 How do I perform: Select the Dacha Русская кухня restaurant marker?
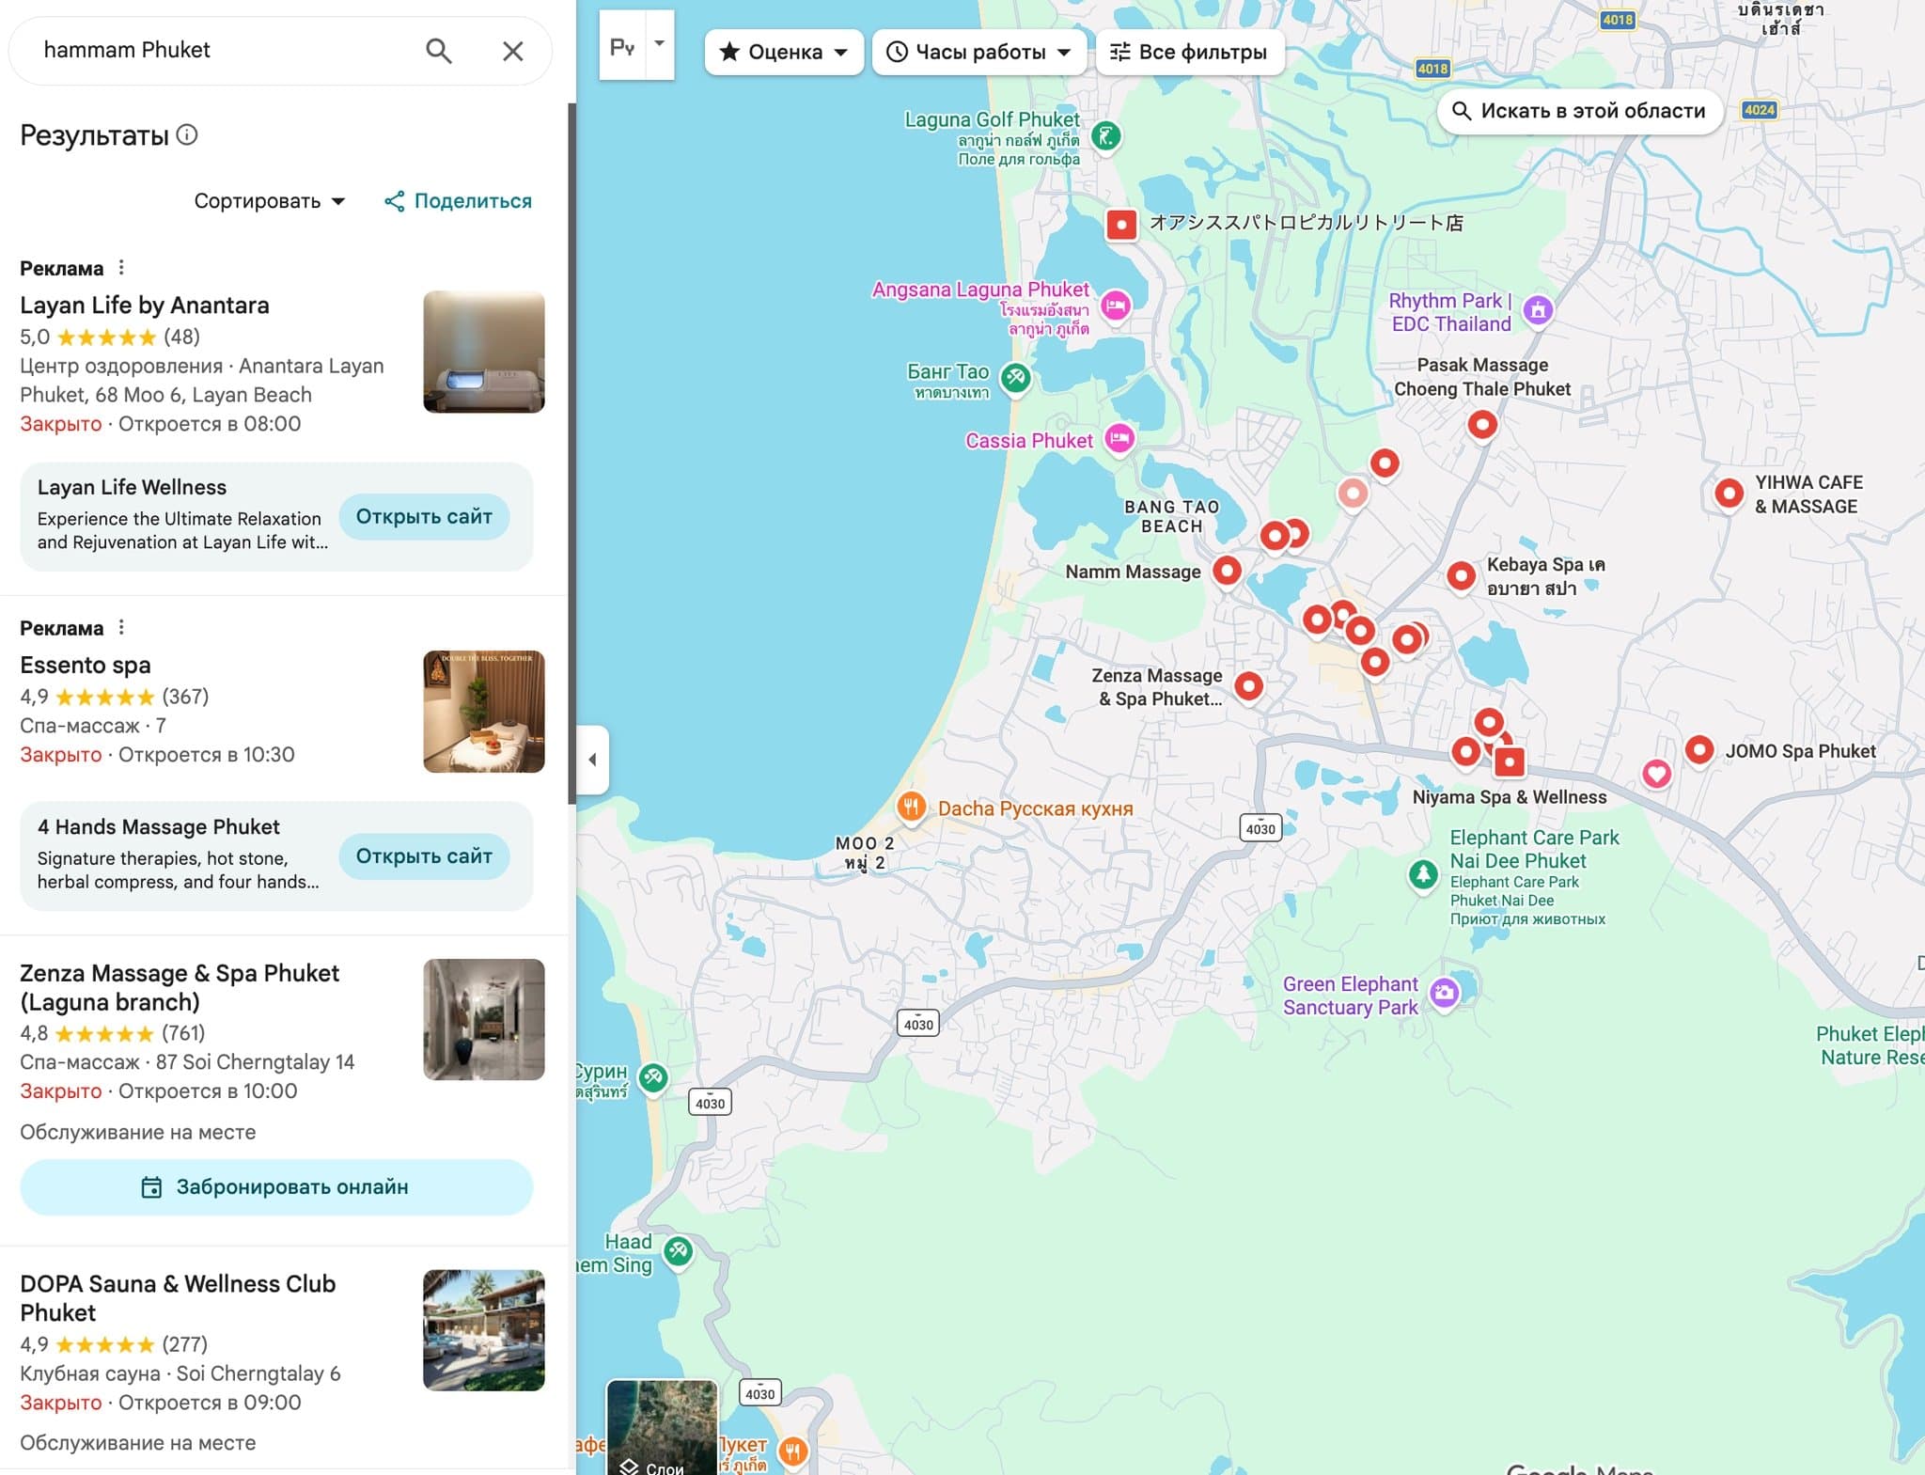(910, 806)
